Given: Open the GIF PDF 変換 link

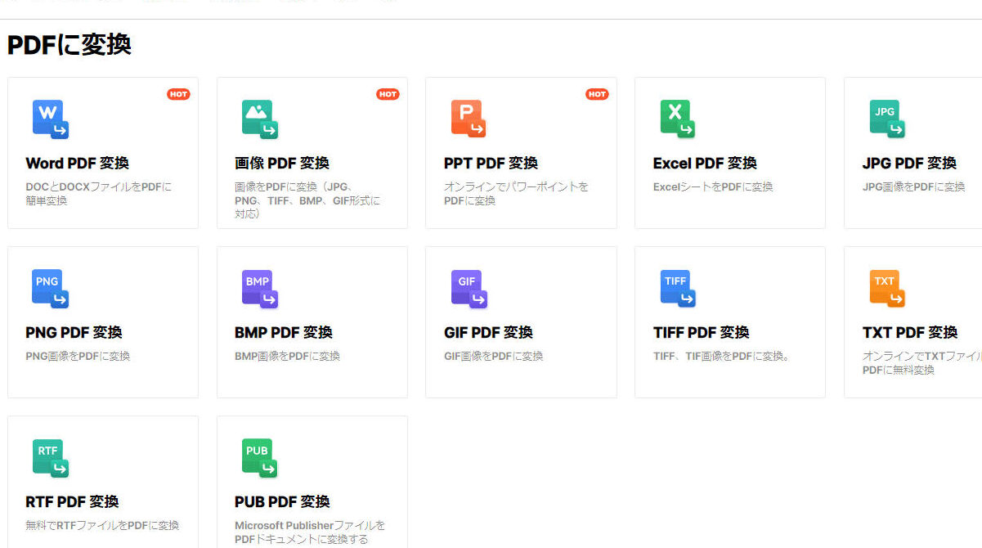Looking at the screenshot, I should click(x=488, y=333).
